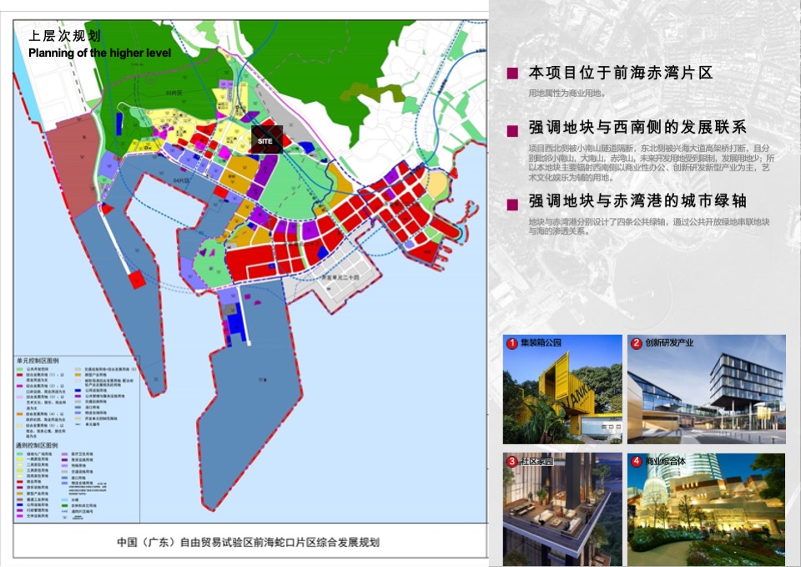Image resolution: width=801 pixels, height=567 pixels.
Task: Select the green 农林和其他用地 legend marker
Action: (x=63, y=505)
